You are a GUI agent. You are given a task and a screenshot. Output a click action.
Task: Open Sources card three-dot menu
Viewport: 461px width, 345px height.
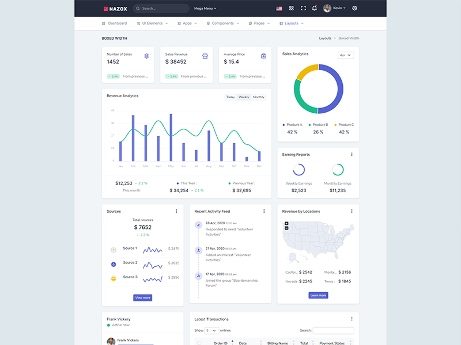pyautogui.click(x=176, y=211)
